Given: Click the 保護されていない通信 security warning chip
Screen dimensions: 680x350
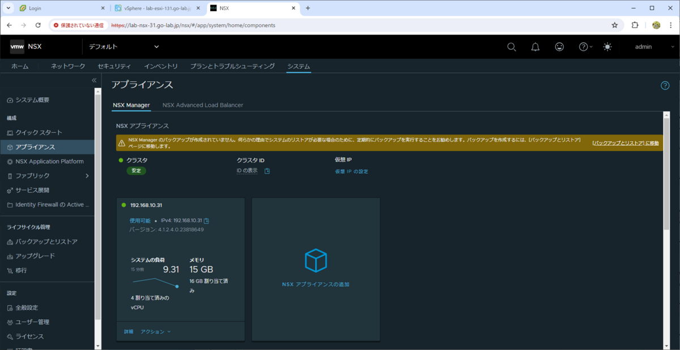Looking at the screenshot, I should click(x=79, y=25).
